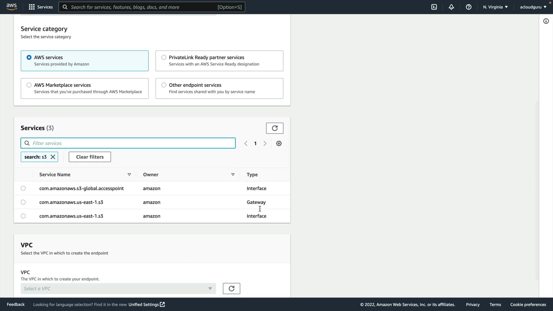Open the AWS CloudShell icon

pyautogui.click(x=434, y=7)
